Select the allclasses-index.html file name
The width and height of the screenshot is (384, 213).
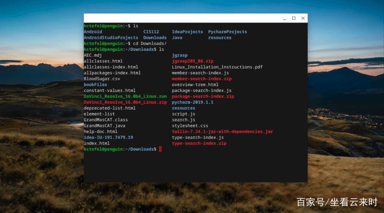111,67
